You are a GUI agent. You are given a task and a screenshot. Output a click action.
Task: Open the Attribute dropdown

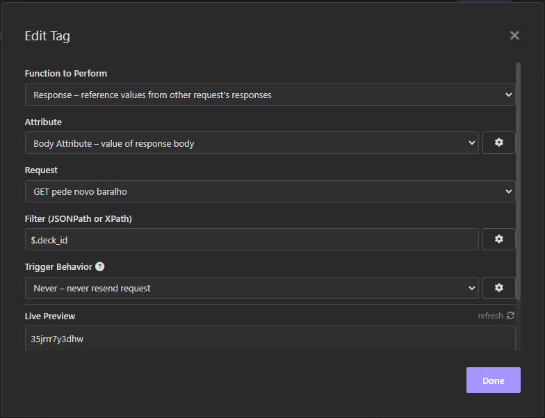pos(252,143)
